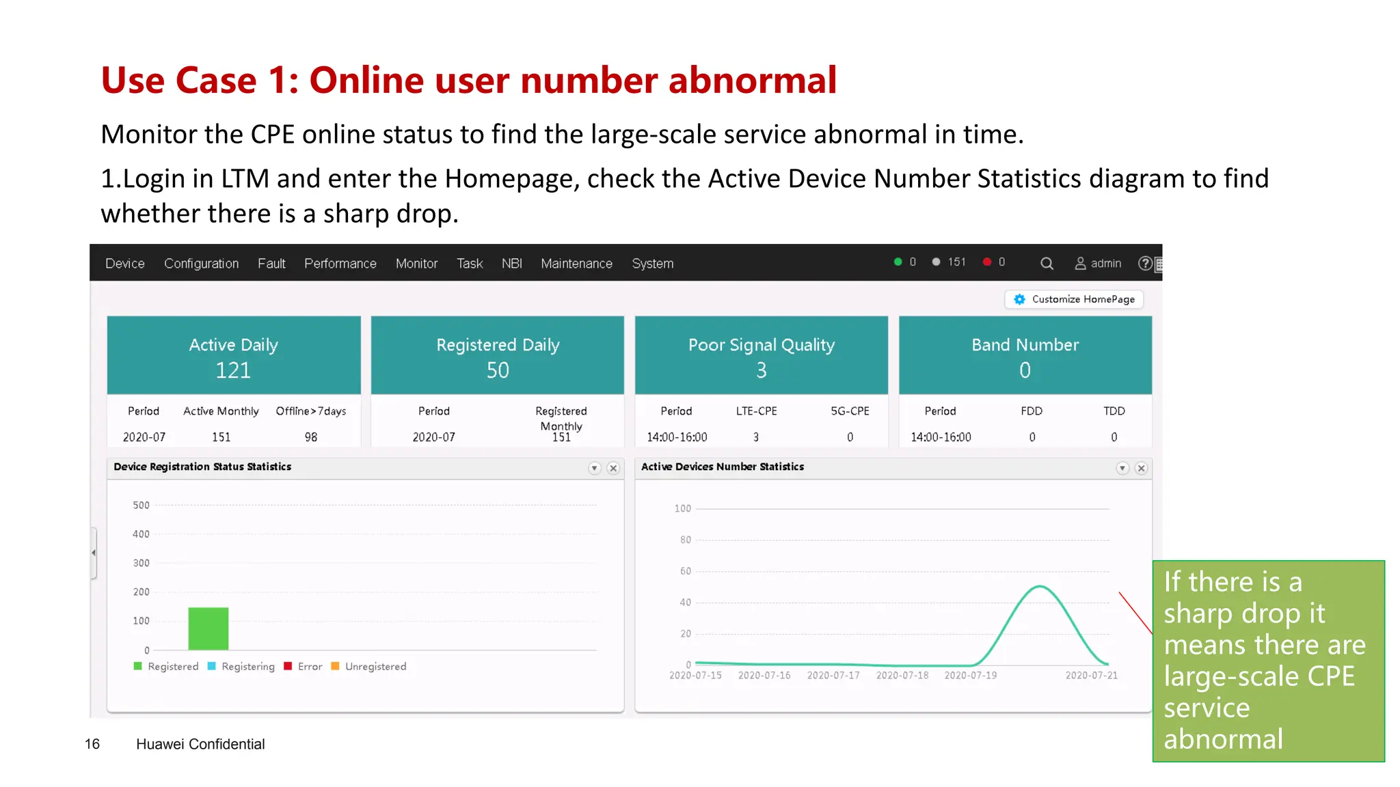Click the Offline>7days value 98

pyautogui.click(x=311, y=437)
